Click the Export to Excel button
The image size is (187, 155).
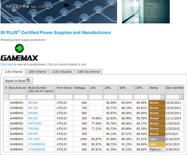[x=18, y=81]
